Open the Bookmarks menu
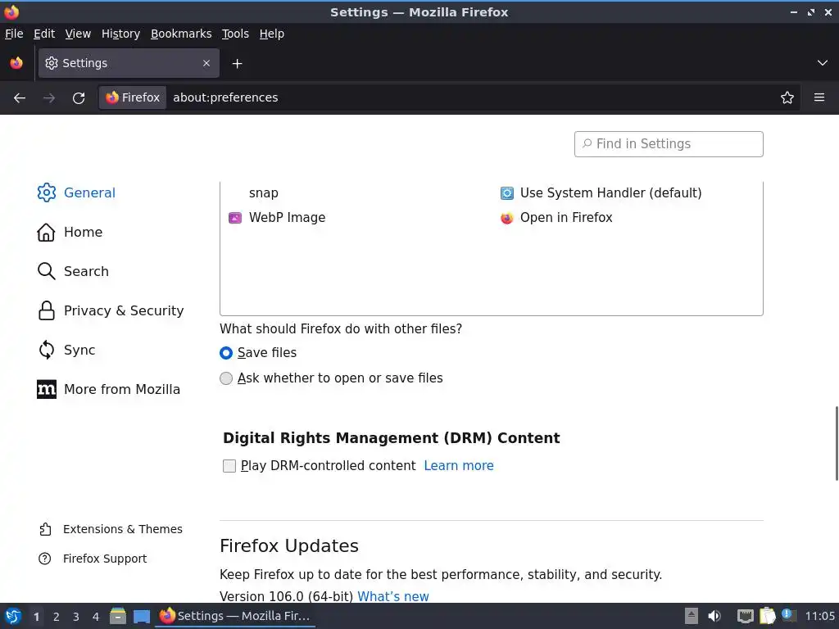839x629 pixels. pos(181,34)
